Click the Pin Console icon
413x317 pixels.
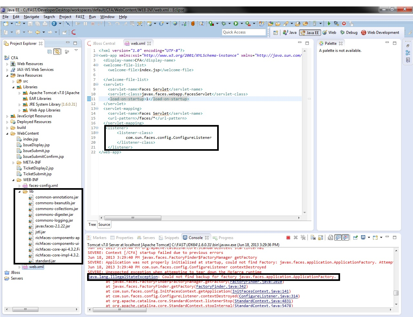click(355, 238)
